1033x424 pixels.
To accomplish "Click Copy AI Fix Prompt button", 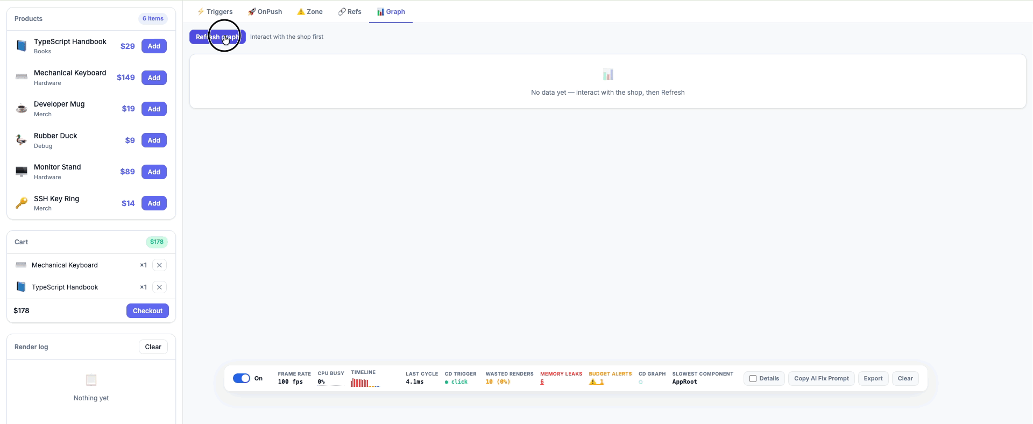I will (822, 378).
